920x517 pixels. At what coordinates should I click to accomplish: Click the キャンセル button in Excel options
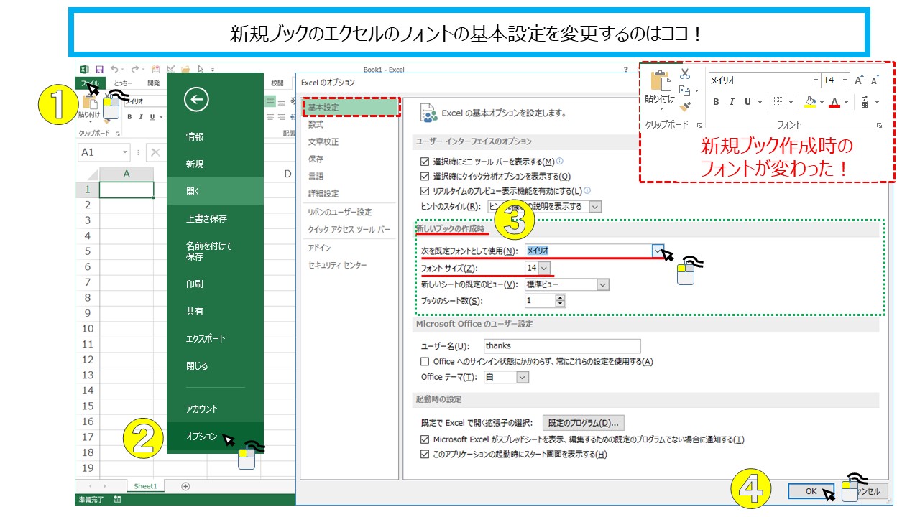pos(866,491)
